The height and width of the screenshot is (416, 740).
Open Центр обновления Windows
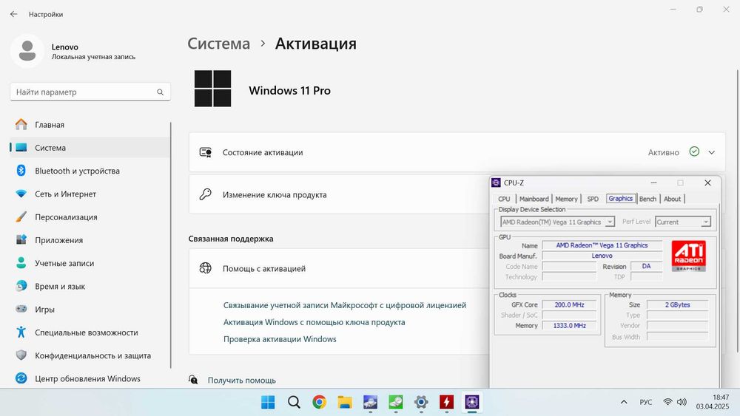(90, 378)
